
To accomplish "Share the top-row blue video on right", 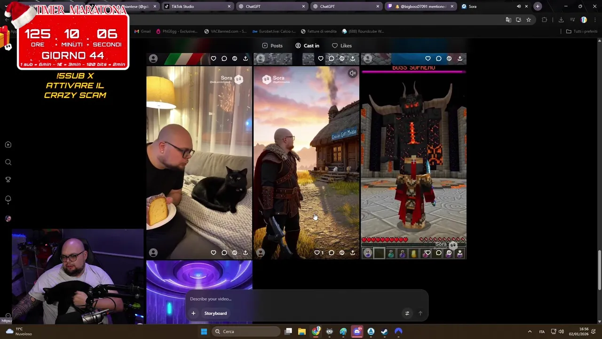I will click(x=460, y=58).
